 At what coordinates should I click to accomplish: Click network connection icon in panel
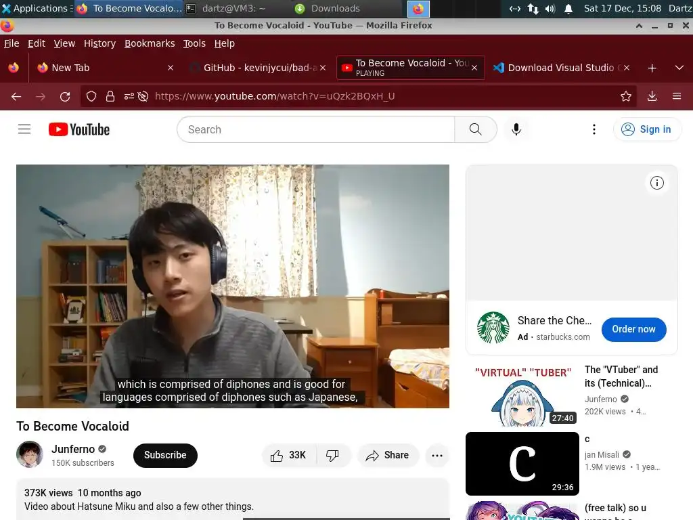pyautogui.click(x=533, y=8)
